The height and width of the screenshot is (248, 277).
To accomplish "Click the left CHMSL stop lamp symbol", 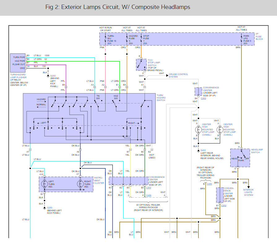I will coord(198,130).
